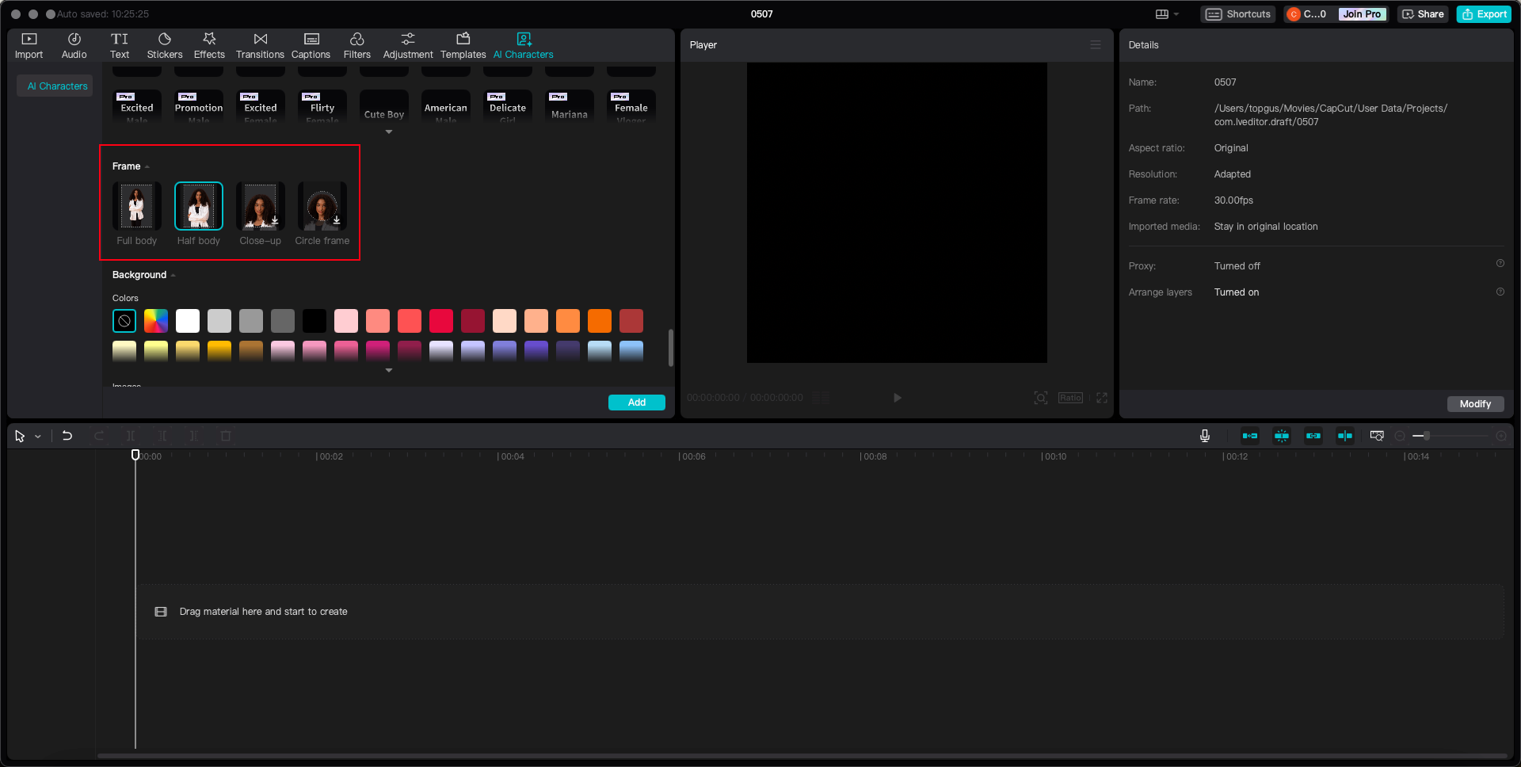This screenshot has width=1521, height=767.
Task: Expand the layout dropdown arrow
Action: (1176, 14)
